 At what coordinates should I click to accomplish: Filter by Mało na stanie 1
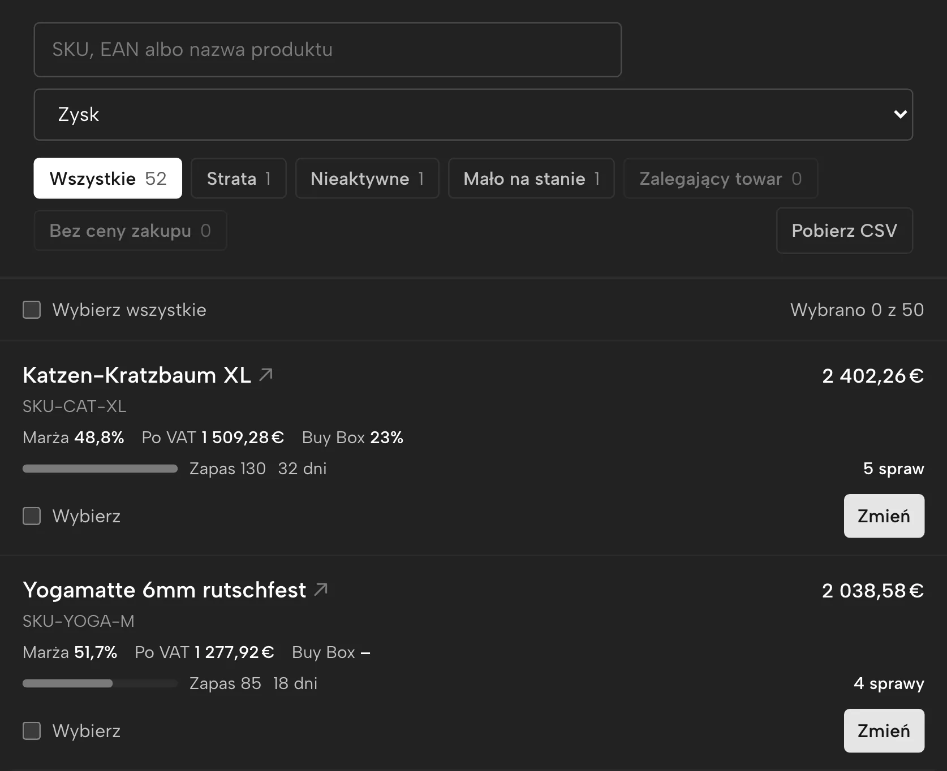(531, 179)
